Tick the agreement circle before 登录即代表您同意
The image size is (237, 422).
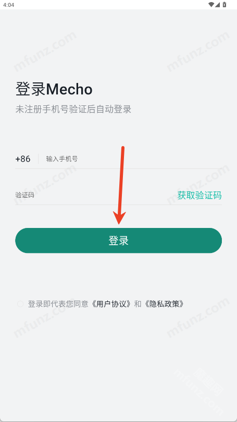pyautogui.click(x=20, y=304)
